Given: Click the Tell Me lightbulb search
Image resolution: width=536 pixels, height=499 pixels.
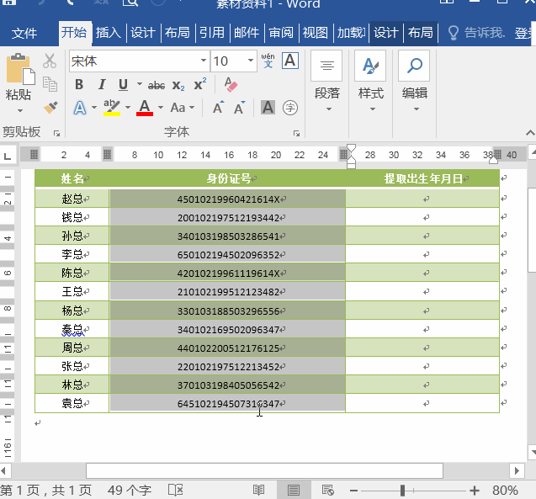Looking at the screenshot, I should click(476, 33).
